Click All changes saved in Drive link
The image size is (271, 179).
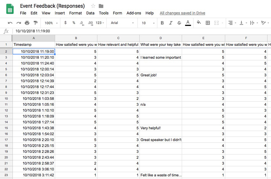click(x=182, y=13)
